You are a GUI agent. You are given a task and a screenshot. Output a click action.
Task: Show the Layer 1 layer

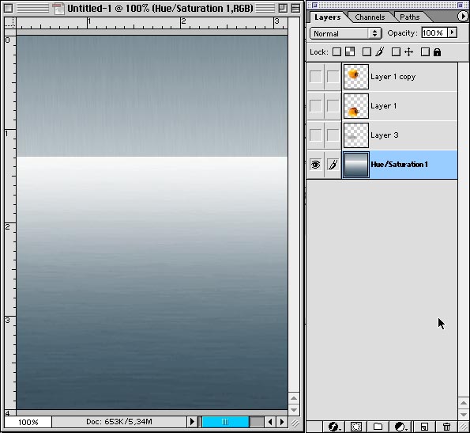(x=315, y=106)
